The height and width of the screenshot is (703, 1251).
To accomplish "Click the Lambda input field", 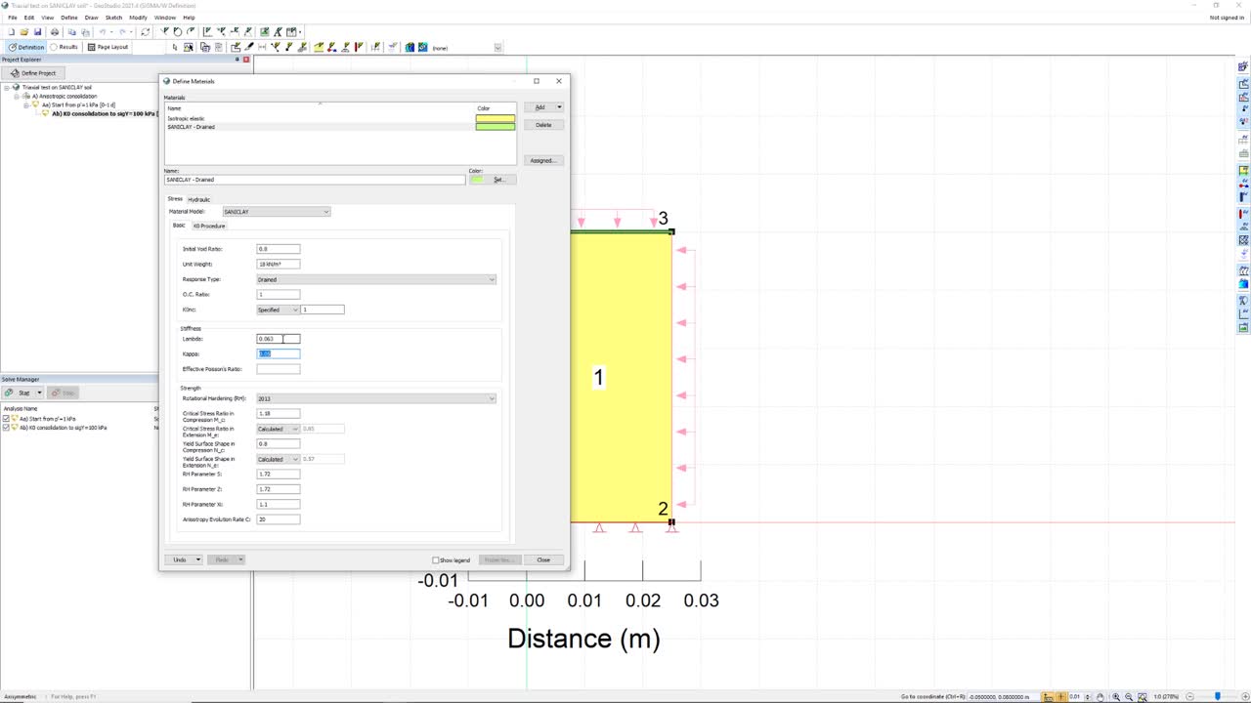I will click(x=279, y=339).
